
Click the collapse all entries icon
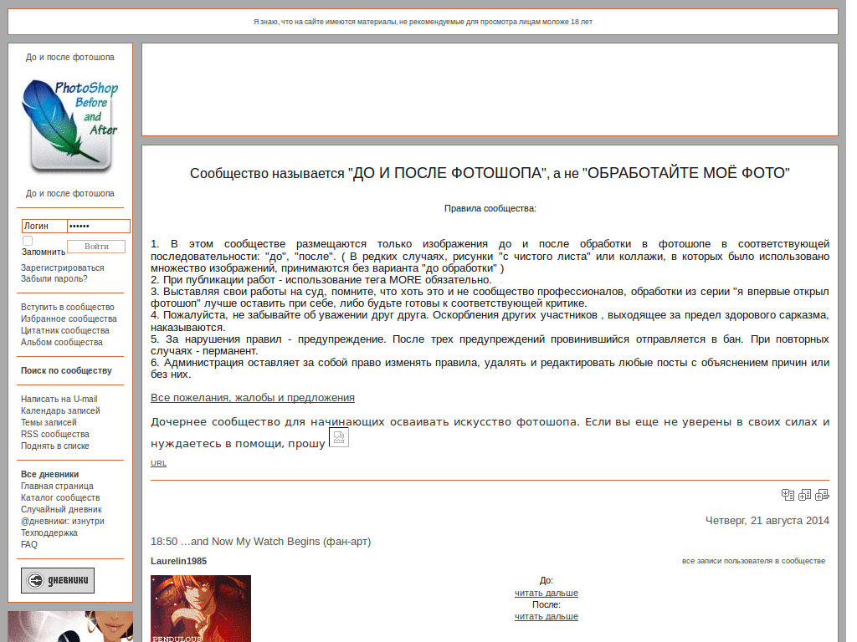click(x=788, y=495)
